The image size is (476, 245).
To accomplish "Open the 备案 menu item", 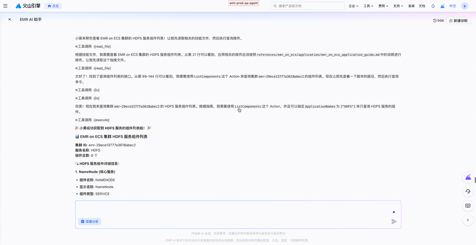I will tap(411, 6).
